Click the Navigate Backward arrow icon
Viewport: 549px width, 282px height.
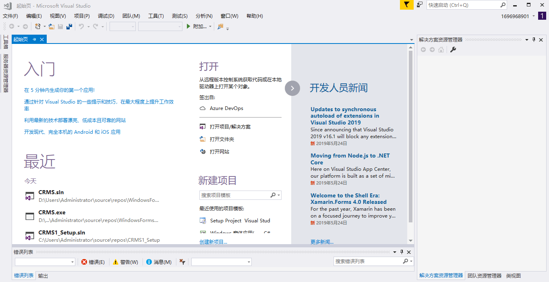(12, 27)
